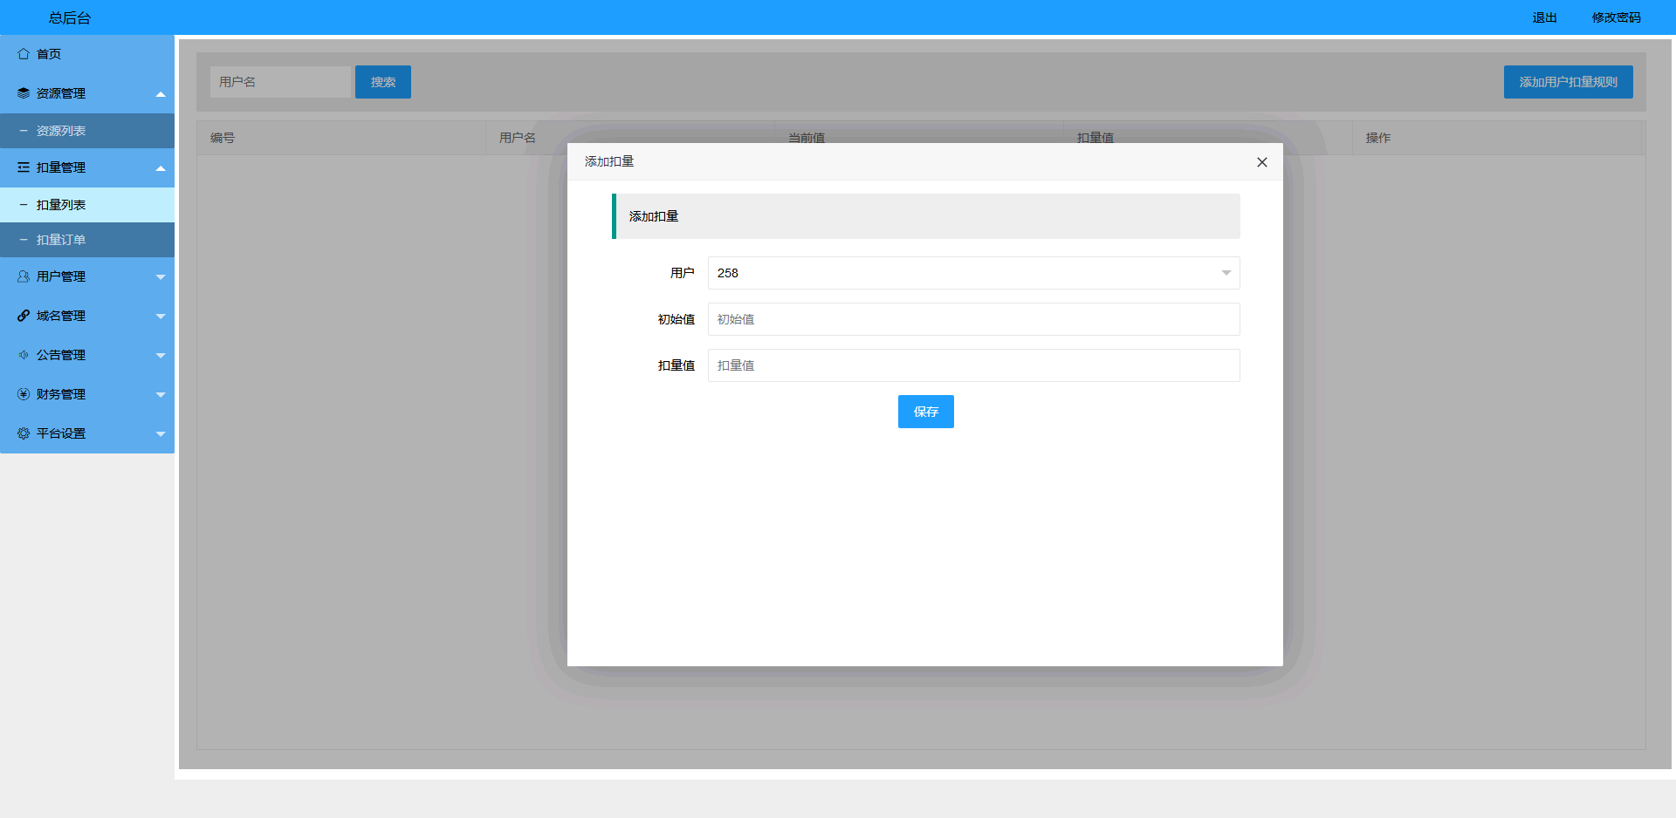Click the speaker icon for 公告管理
The height and width of the screenshot is (818, 1676).
pyautogui.click(x=24, y=355)
